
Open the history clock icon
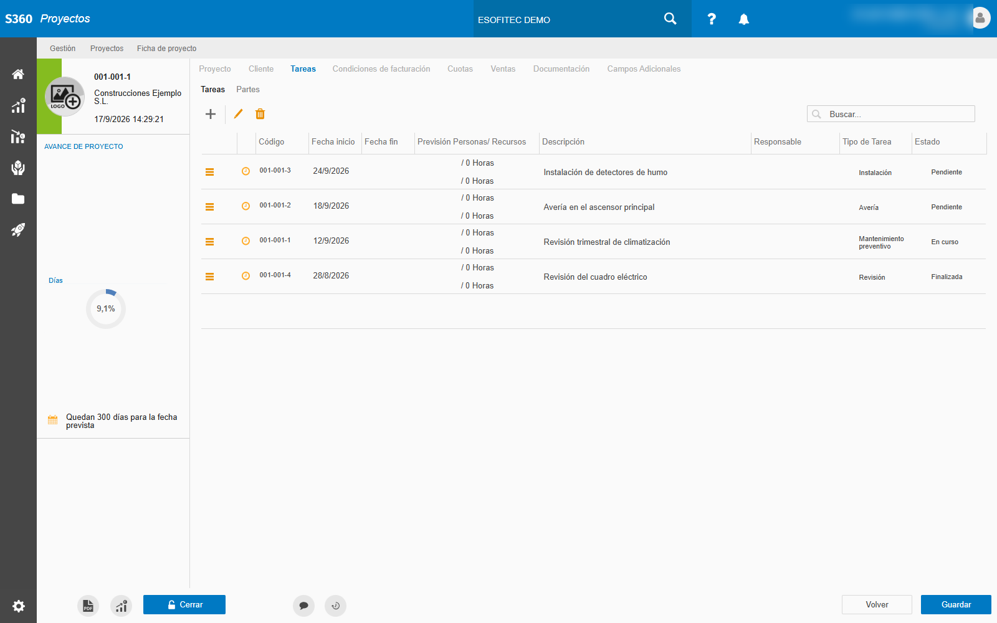coord(335,606)
